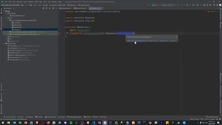Open the File menu
Viewport: 222px width, 125px height.
(x=6, y=2)
